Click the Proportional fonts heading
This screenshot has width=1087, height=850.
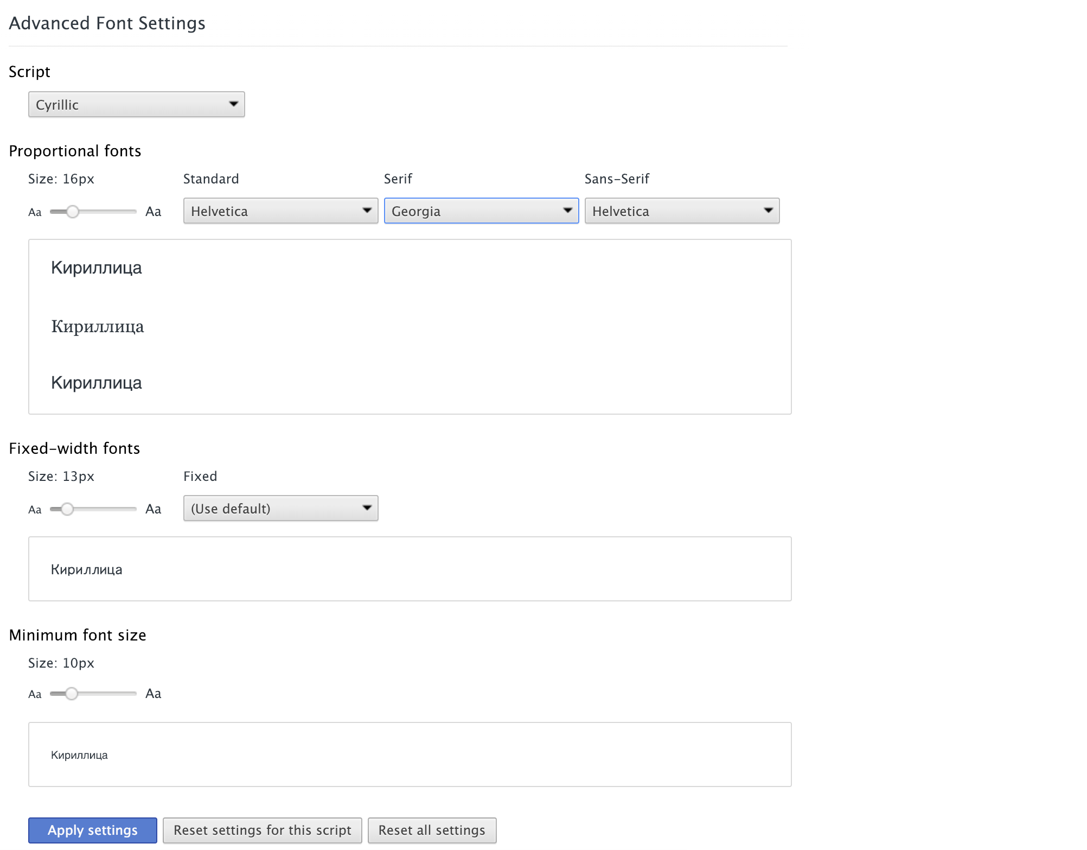pos(75,151)
